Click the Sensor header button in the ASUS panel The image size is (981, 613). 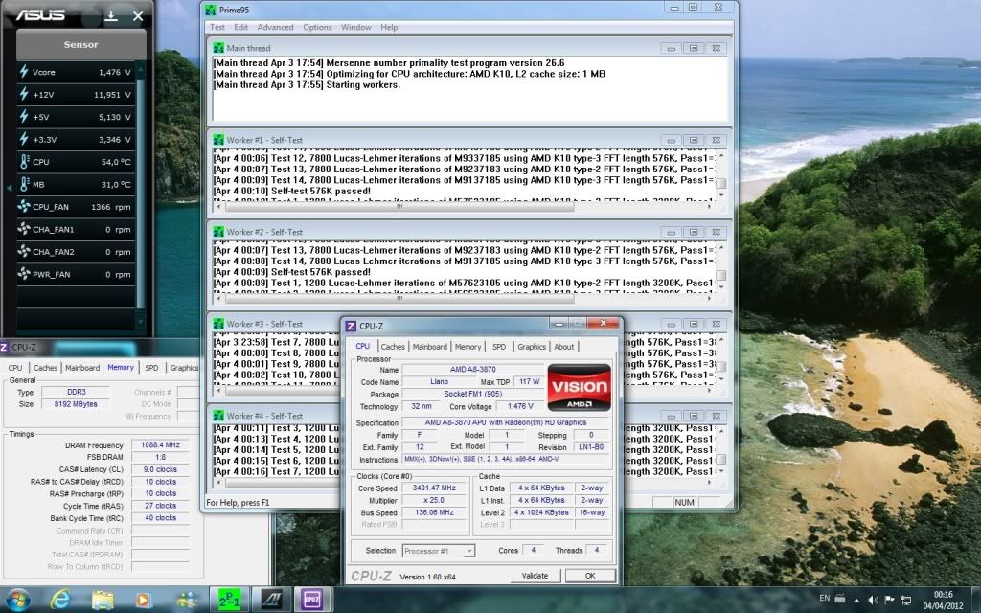coord(80,44)
